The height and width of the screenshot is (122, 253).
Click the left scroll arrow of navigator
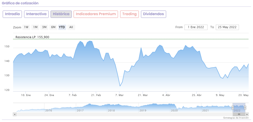tap(15, 114)
